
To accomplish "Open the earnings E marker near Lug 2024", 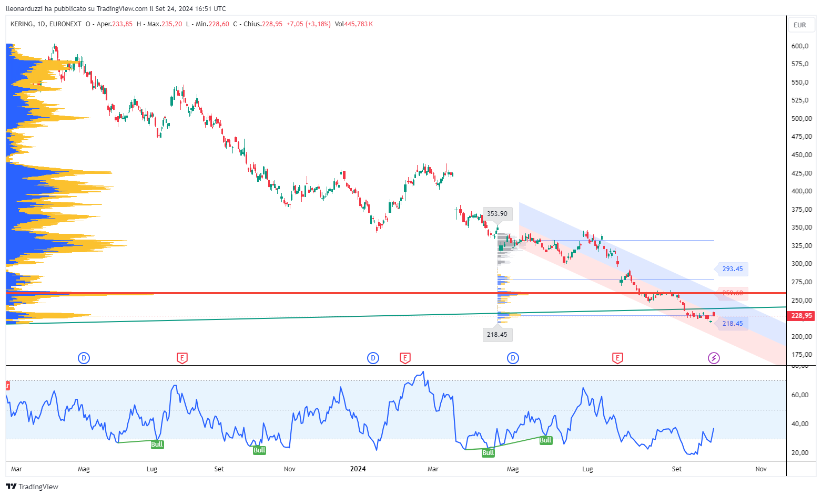I will (617, 358).
